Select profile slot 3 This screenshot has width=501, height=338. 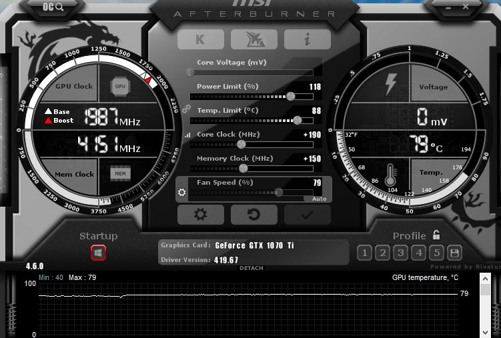pos(400,253)
